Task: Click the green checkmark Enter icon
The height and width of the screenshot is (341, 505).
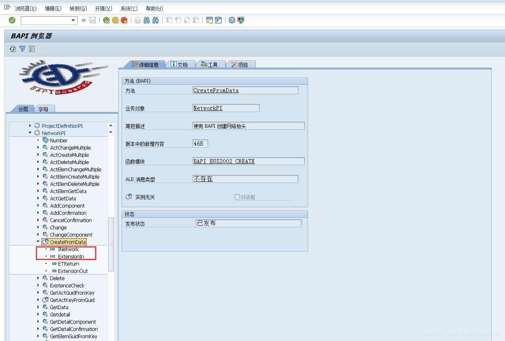Action: pyautogui.click(x=12, y=20)
